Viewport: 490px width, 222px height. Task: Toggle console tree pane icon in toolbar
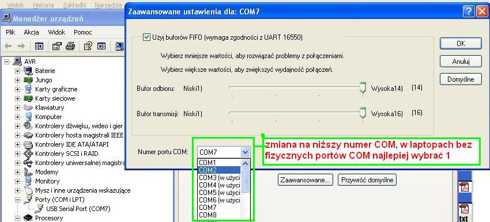39,46
